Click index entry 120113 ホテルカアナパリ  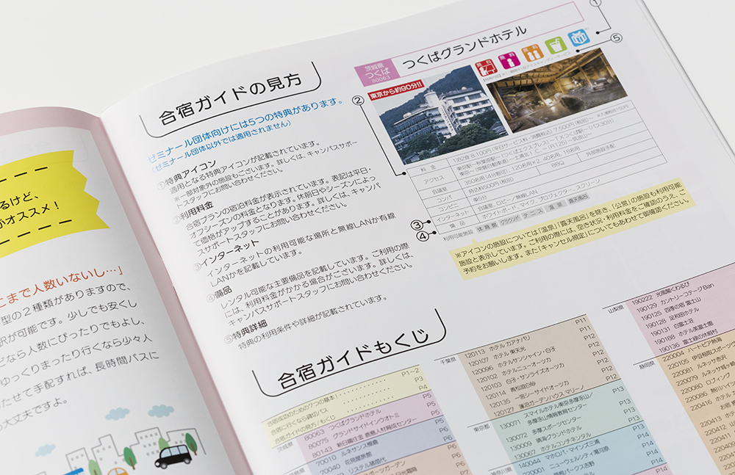[x=497, y=346]
